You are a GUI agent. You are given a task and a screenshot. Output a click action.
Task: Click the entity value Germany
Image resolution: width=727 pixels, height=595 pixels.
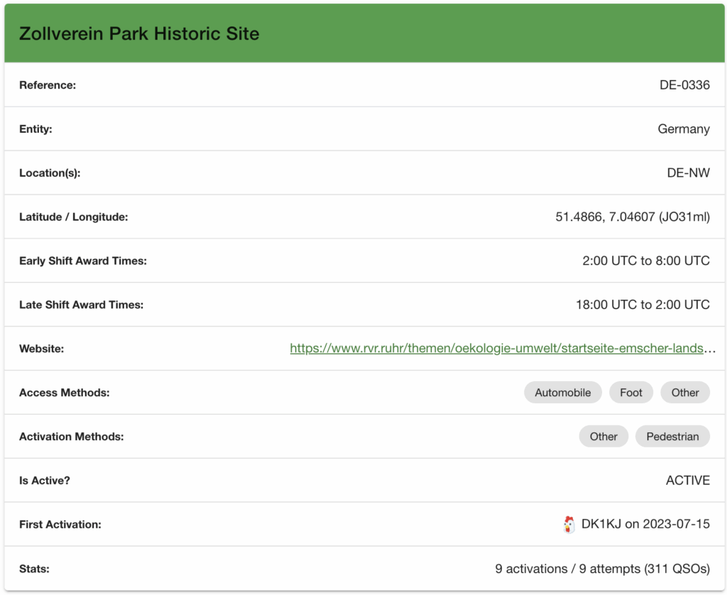[684, 129]
